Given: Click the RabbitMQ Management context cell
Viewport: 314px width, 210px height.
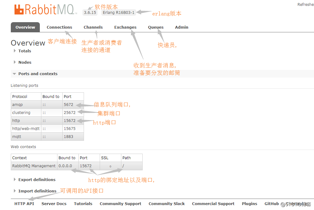Looking at the screenshot, I should coord(34,166).
